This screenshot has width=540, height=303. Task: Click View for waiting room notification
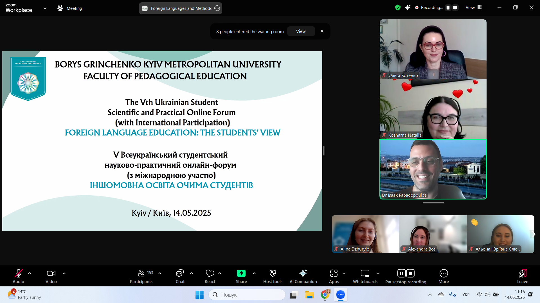click(x=301, y=31)
